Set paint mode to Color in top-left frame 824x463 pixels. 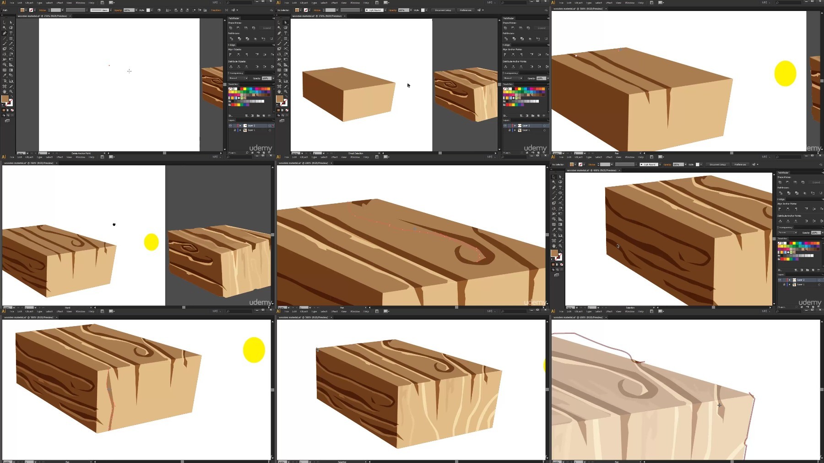(x=4, y=110)
